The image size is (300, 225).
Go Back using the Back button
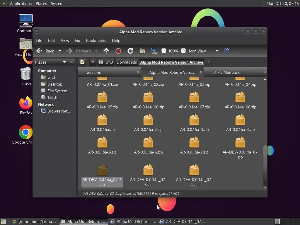45,51
